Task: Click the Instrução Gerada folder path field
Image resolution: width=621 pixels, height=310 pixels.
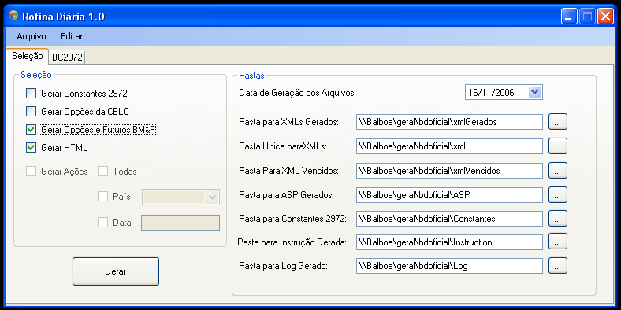Action: [449, 242]
